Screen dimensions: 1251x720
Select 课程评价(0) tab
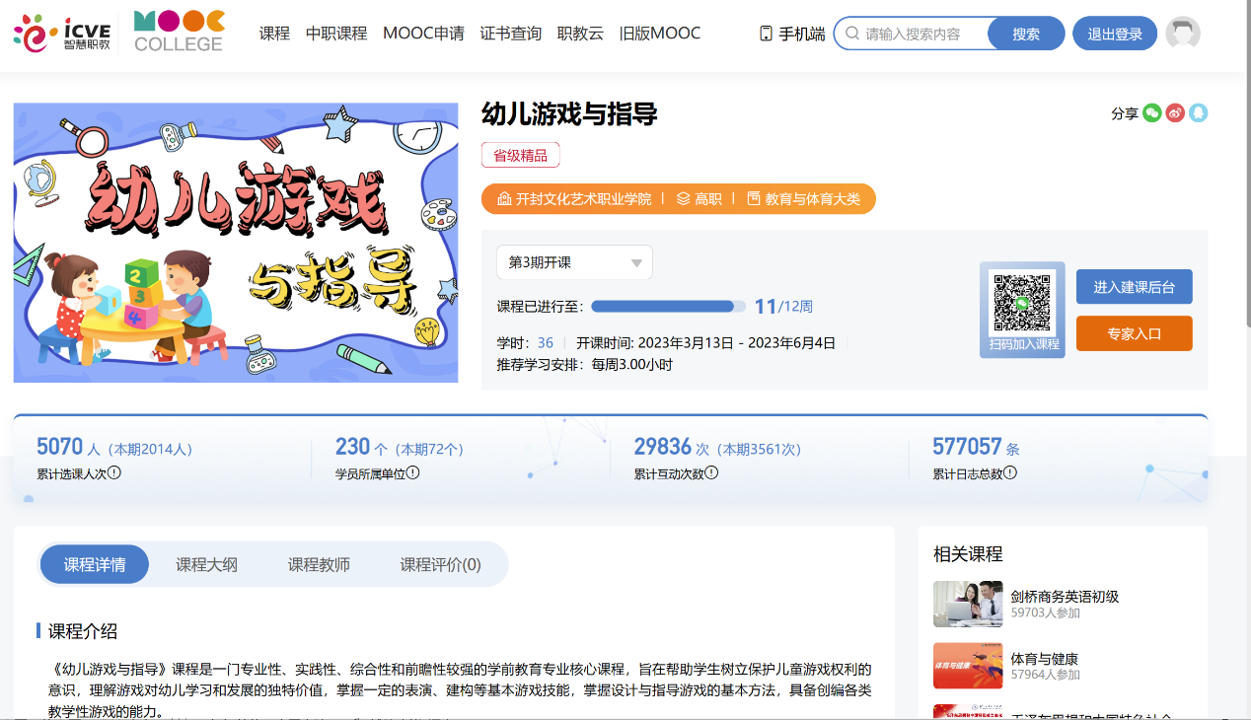(x=440, y=565)
